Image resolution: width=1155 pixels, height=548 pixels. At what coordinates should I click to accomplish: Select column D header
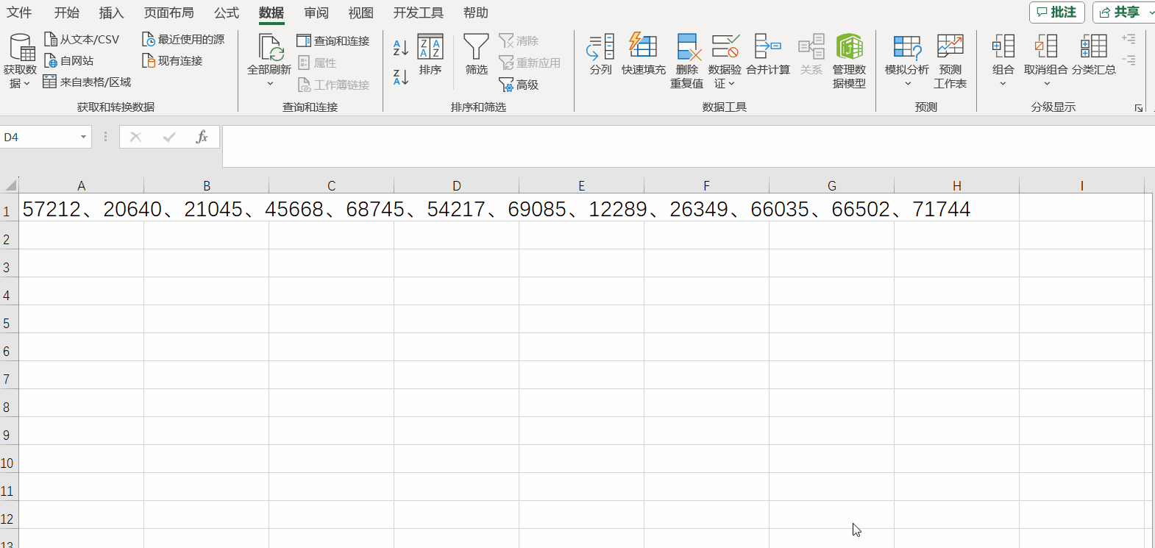(x=456, y=185)
